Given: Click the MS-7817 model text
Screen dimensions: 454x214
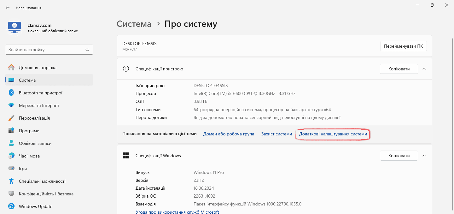Looking at the screenshot, I should coord(130,49).
